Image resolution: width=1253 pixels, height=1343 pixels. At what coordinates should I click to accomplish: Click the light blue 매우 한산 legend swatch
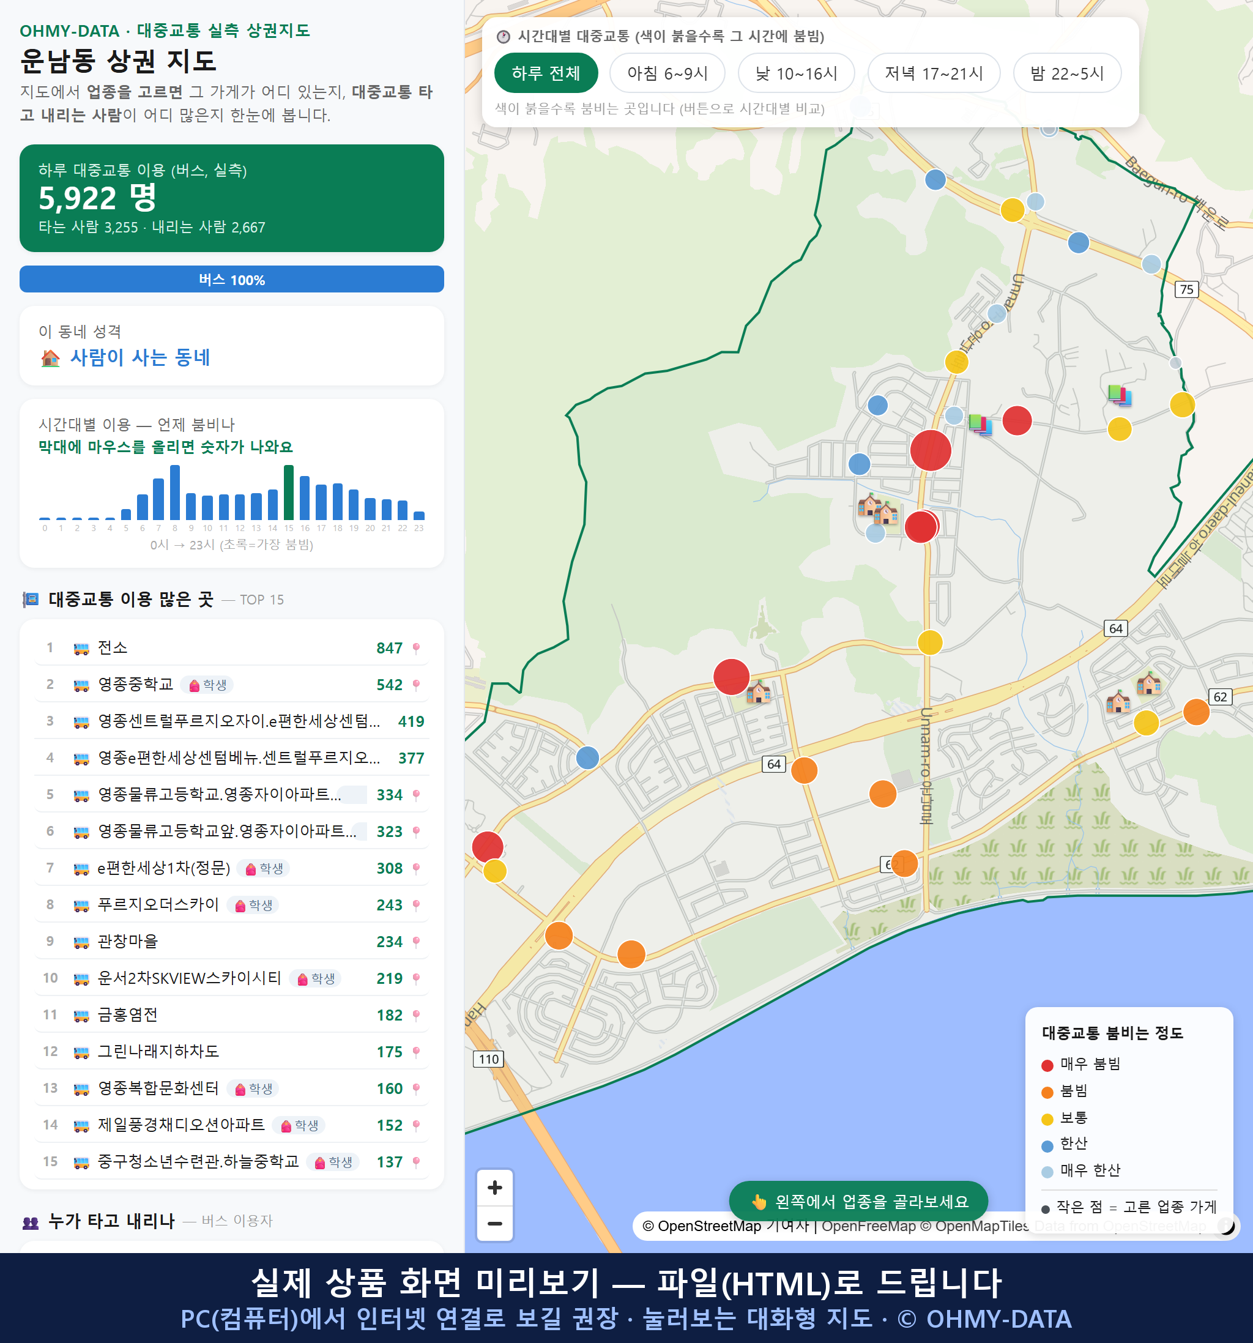pyautogui.click(x=1047, y=1172)
